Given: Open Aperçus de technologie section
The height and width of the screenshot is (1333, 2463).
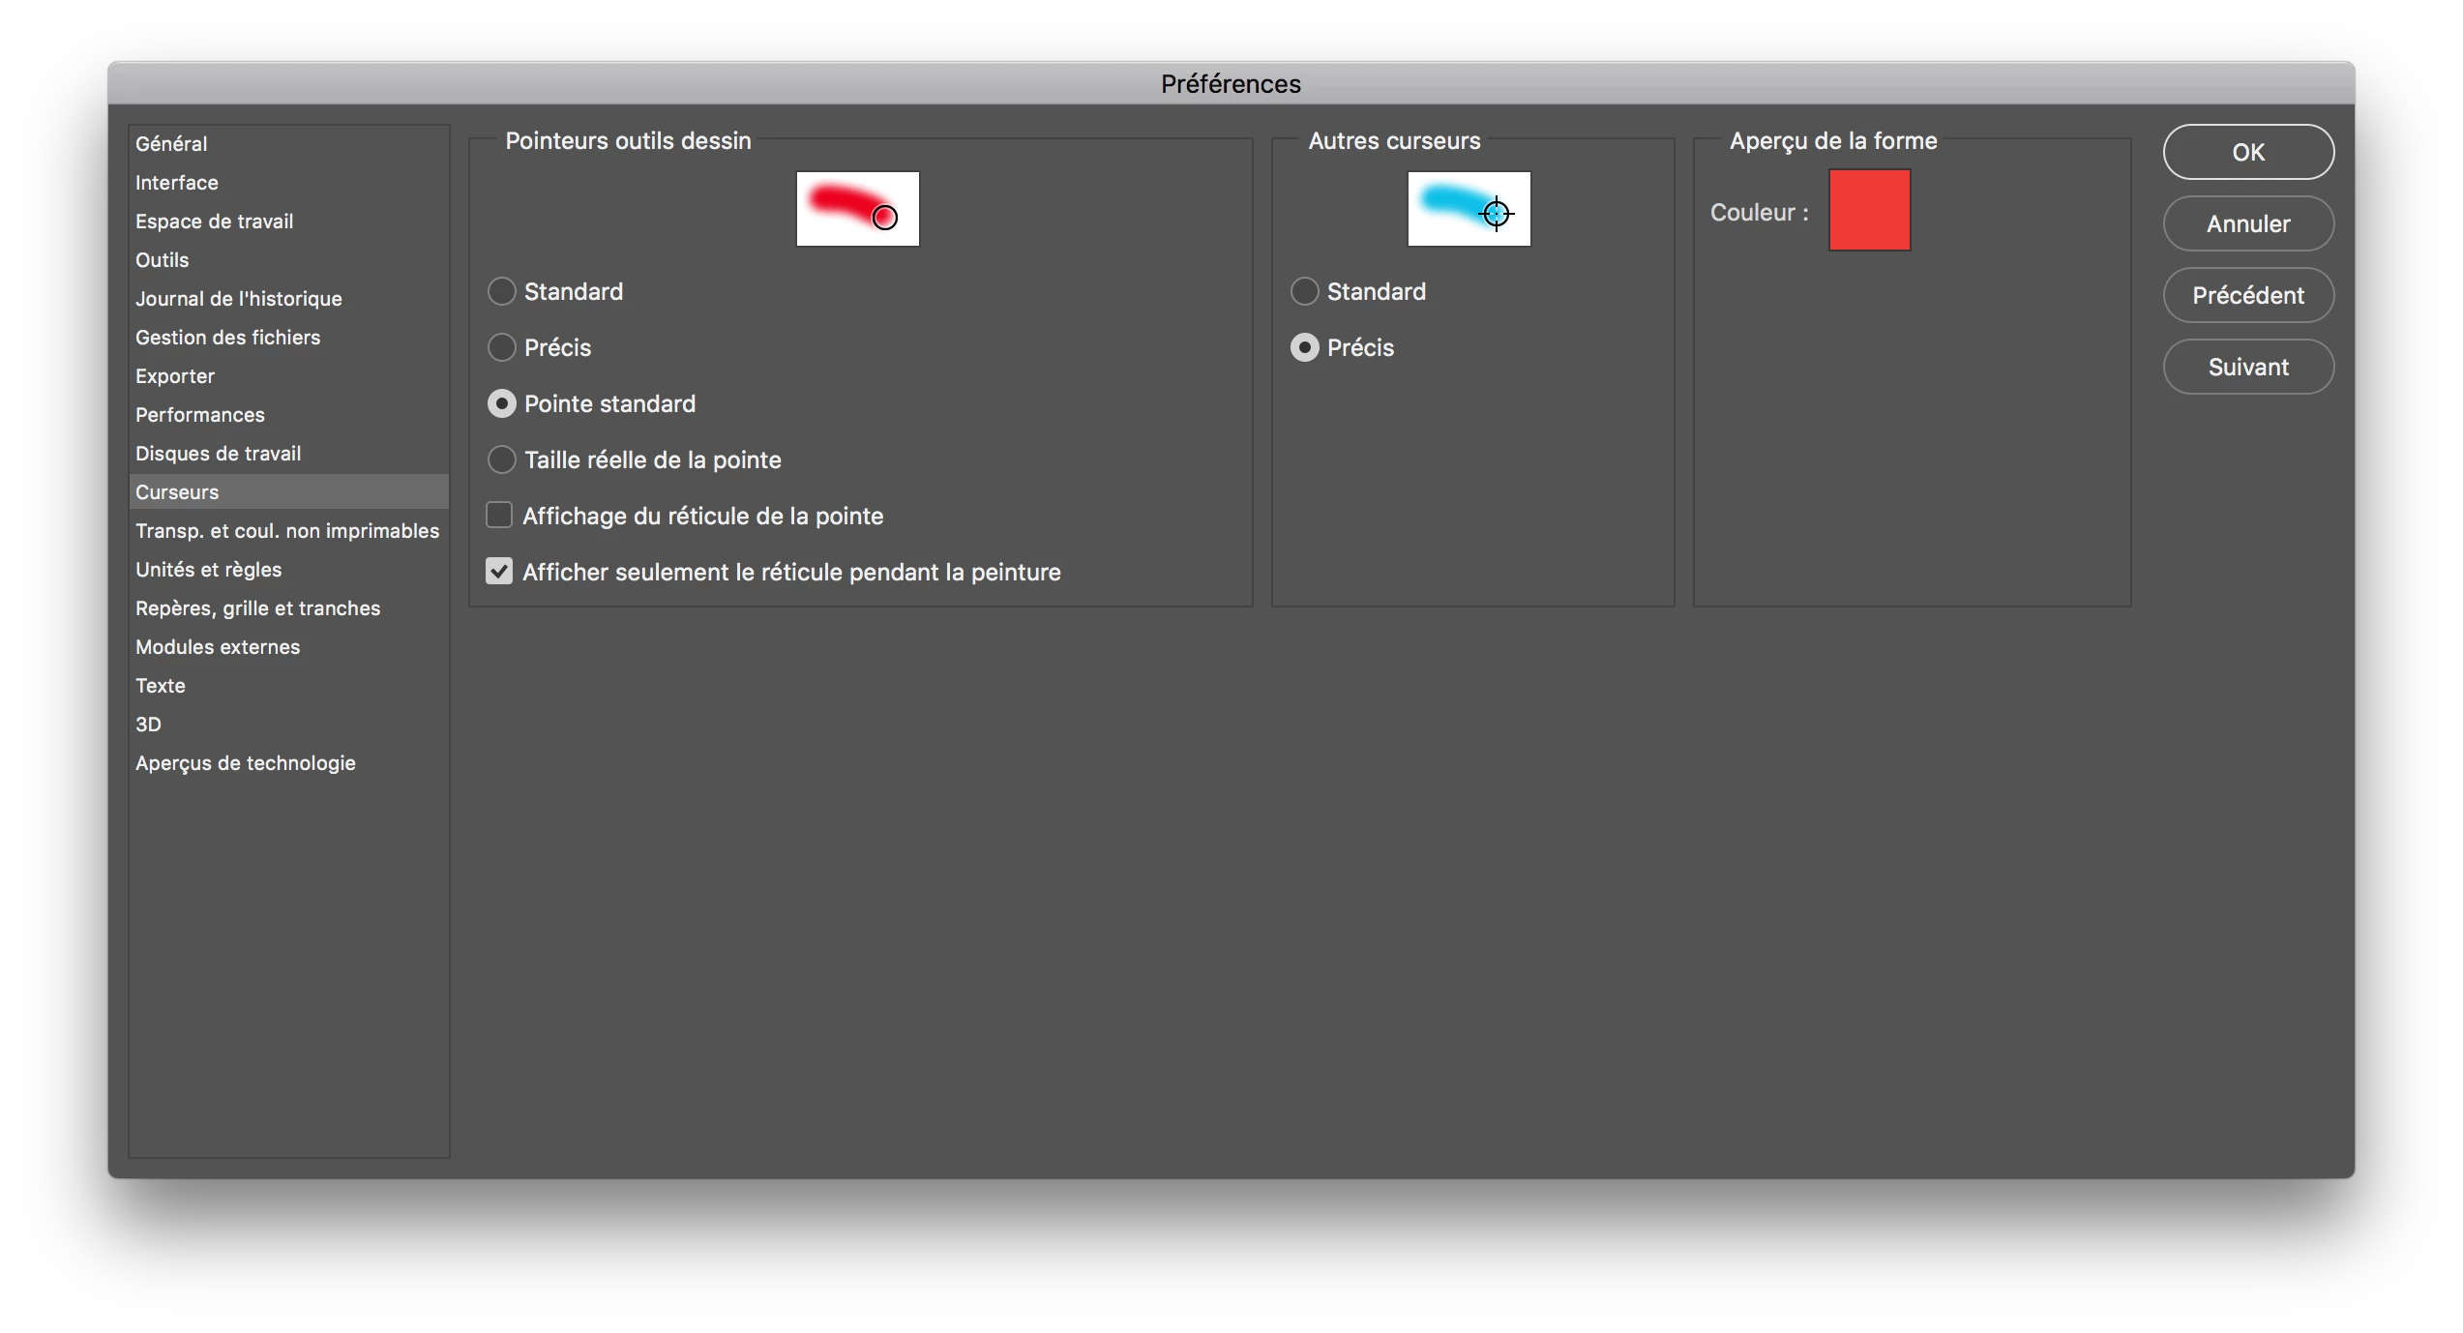Looking at the screenshot, I should (x=246, y=763).
